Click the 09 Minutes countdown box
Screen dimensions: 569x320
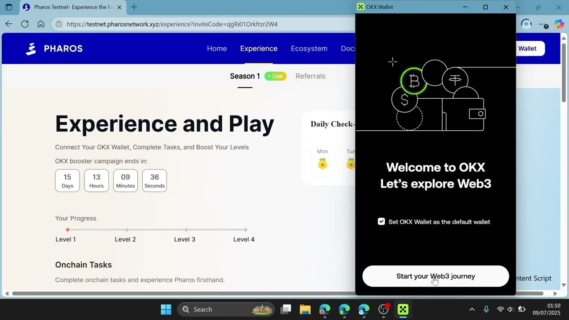(x=125, y=180)
